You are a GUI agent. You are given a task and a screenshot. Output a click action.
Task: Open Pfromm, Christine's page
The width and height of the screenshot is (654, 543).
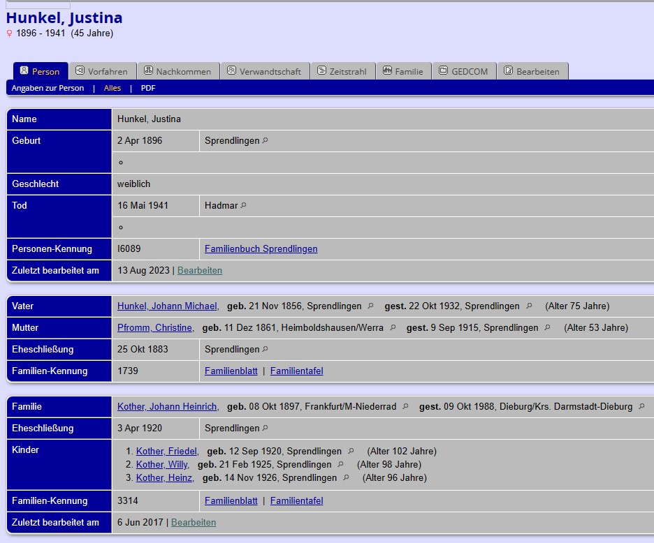click(x=154, y=327)
